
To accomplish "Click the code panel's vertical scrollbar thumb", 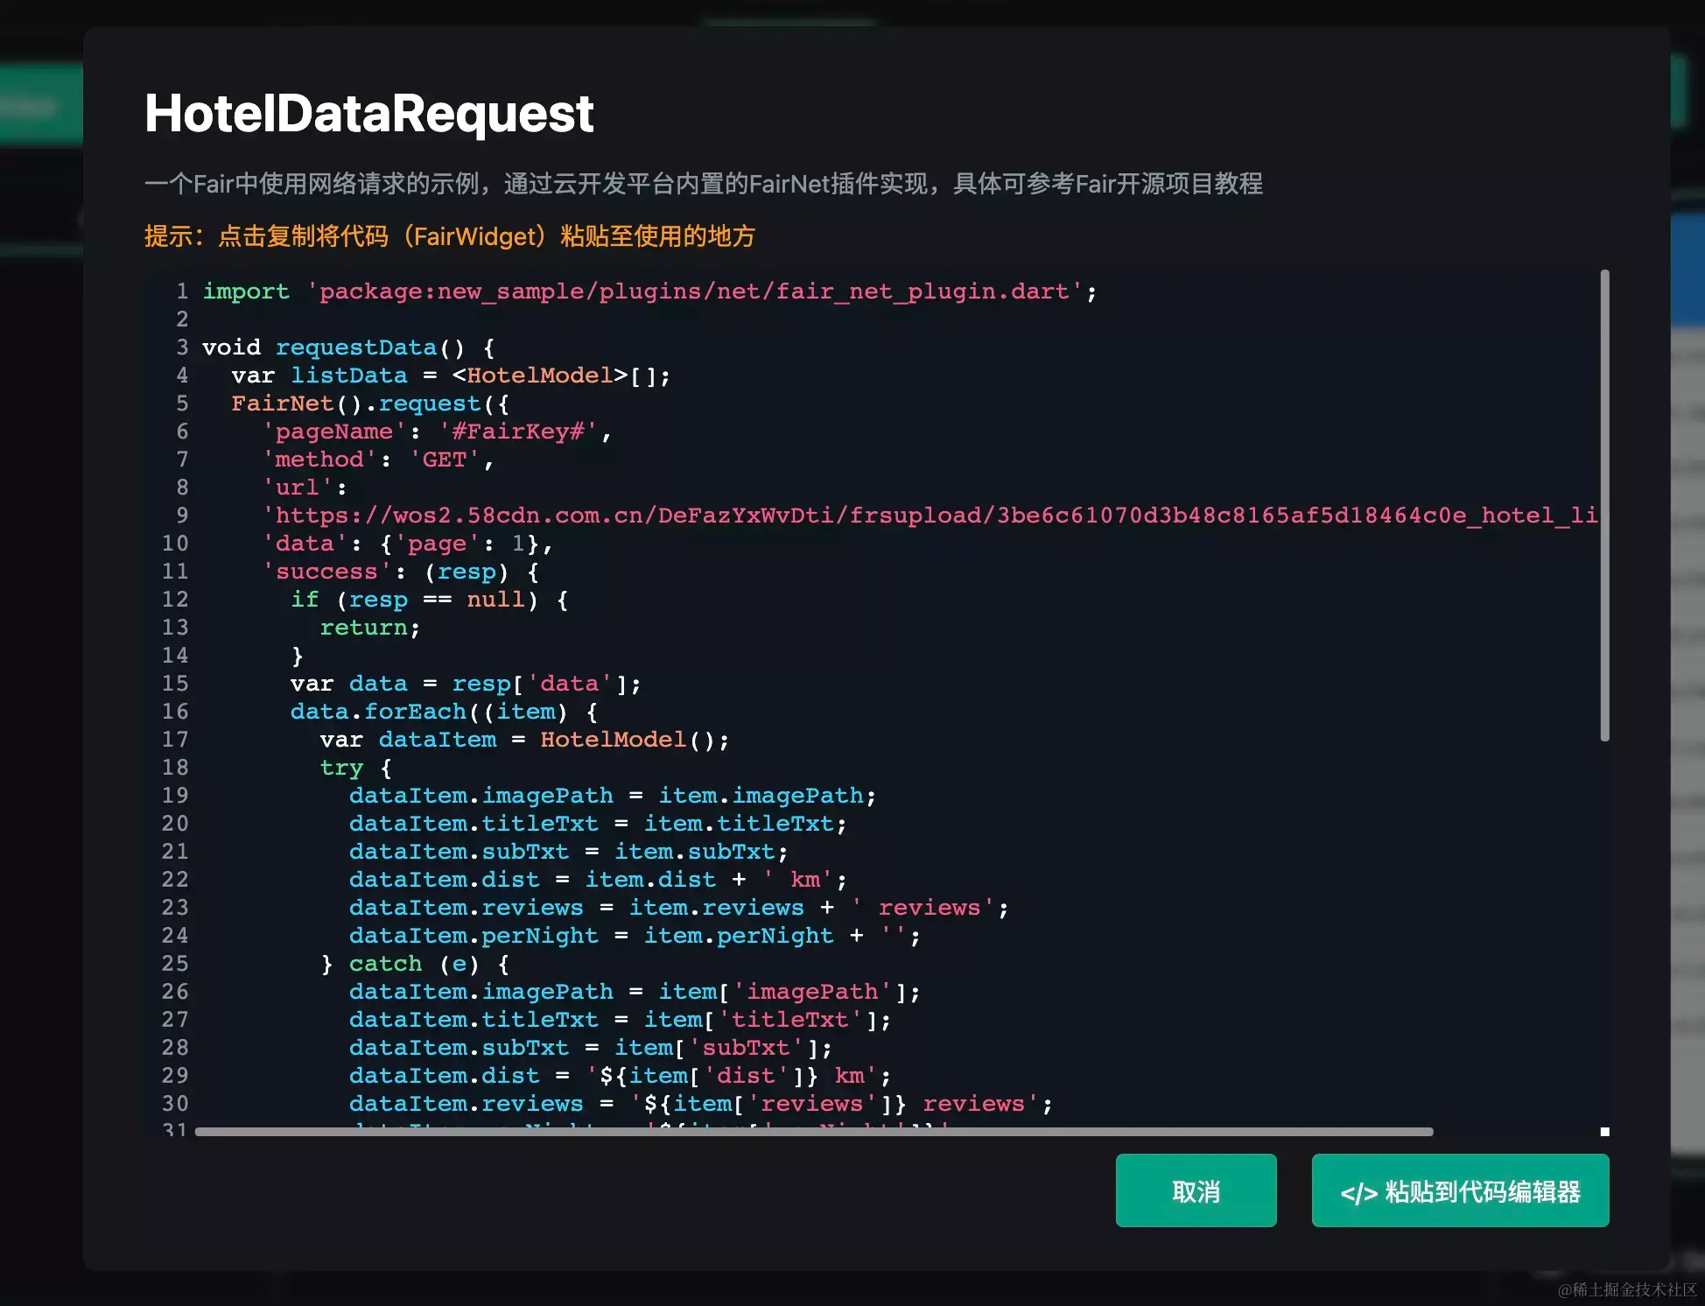I will (x=1604, y=505).
